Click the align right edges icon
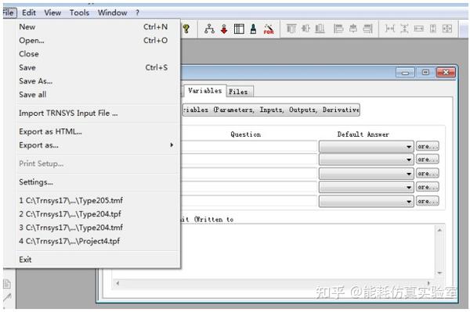This screenshot has width=470, height=312. pos(367,29)
